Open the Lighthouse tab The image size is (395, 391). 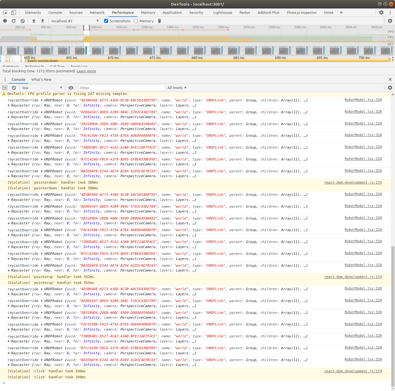223,12
